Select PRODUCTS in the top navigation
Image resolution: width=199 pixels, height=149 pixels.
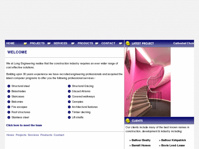85,43
